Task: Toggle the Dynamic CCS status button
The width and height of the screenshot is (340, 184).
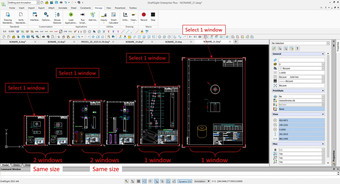Action: tap(185, 181)
